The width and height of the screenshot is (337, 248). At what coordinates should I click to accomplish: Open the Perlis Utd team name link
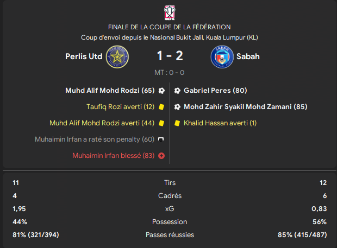pos(84,56)
